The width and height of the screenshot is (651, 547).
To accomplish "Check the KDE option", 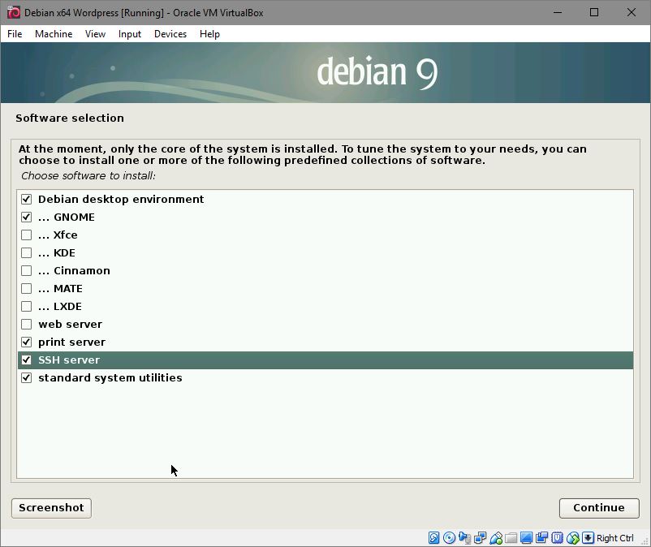I will (x=26, y=252).
